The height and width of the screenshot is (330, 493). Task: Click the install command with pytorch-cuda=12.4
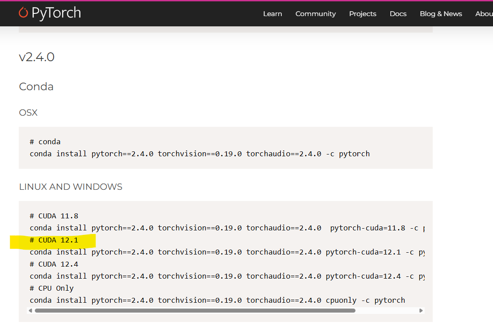coord(227,276)
